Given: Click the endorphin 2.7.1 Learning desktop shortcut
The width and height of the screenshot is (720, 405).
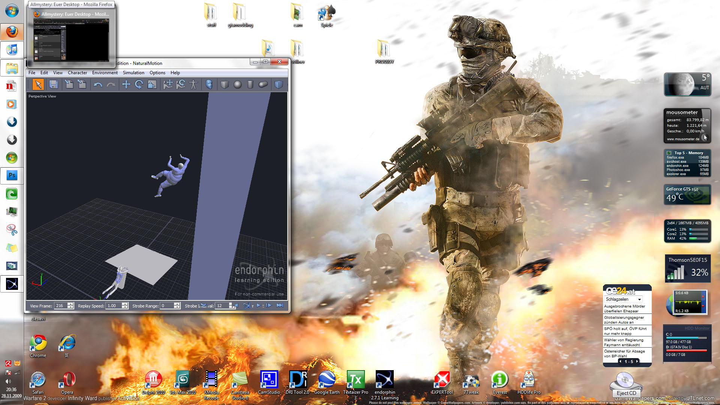Looking at the screenshot, I should [385, 385].
